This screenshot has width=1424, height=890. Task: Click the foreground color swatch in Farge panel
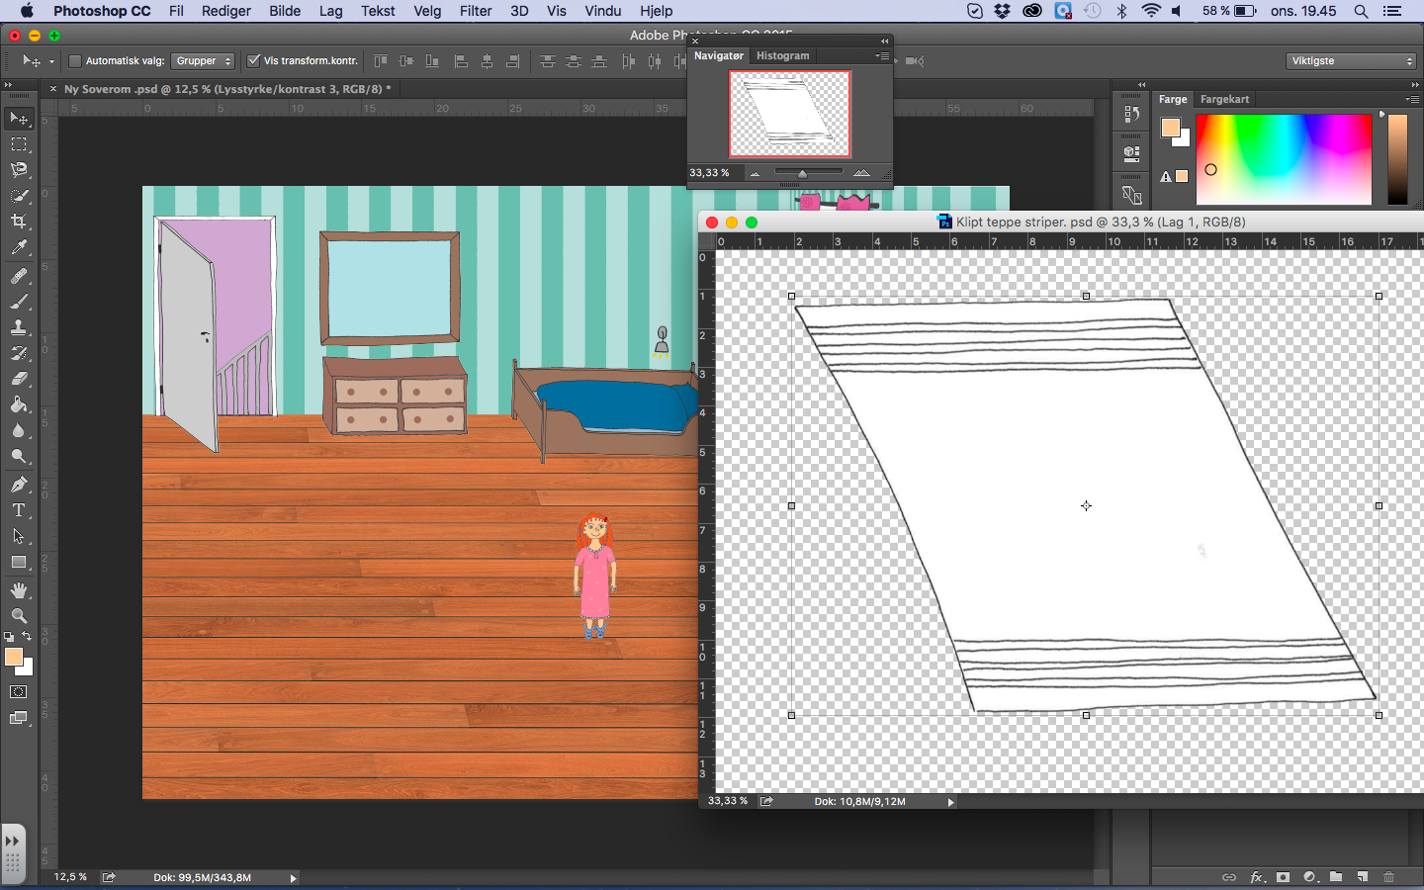(1171, 128)
